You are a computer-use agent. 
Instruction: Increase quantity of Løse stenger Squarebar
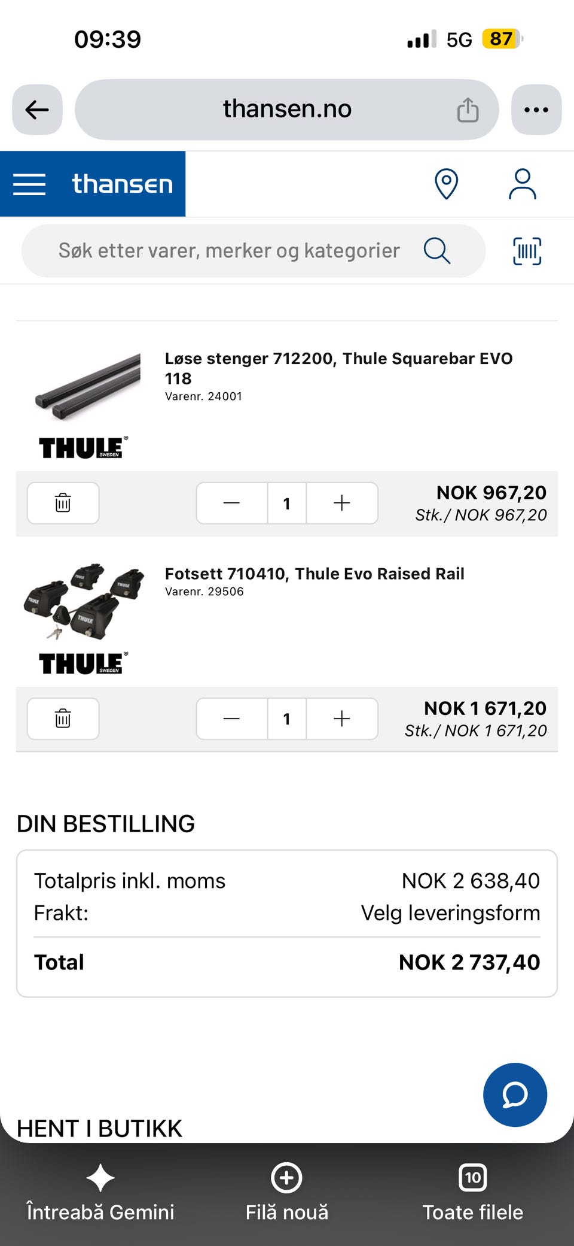click(x=342, y=503)
